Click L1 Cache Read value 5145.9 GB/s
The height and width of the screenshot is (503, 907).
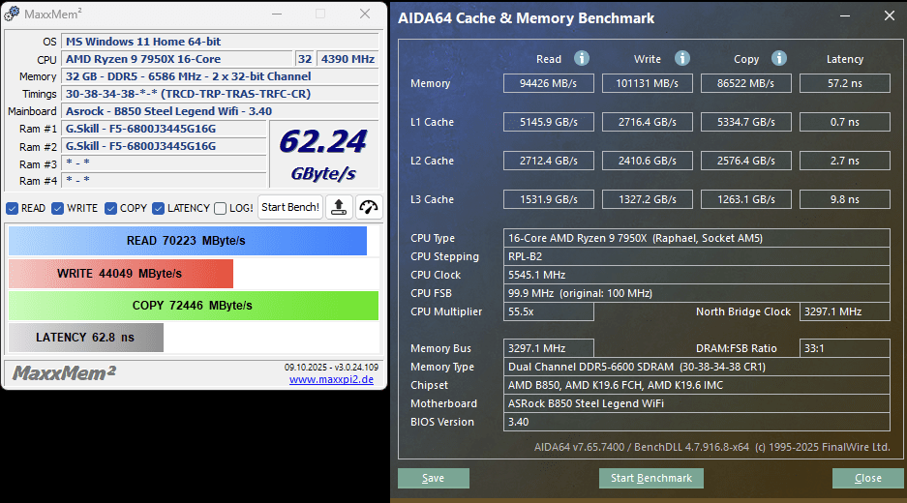coord(549,122)
